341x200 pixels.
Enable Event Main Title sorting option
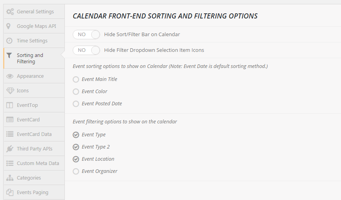point(76,79)
